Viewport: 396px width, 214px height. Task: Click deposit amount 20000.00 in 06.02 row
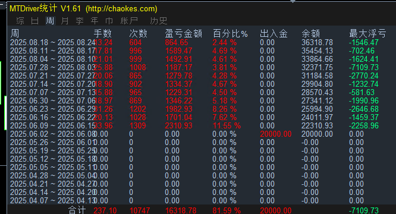276,134
